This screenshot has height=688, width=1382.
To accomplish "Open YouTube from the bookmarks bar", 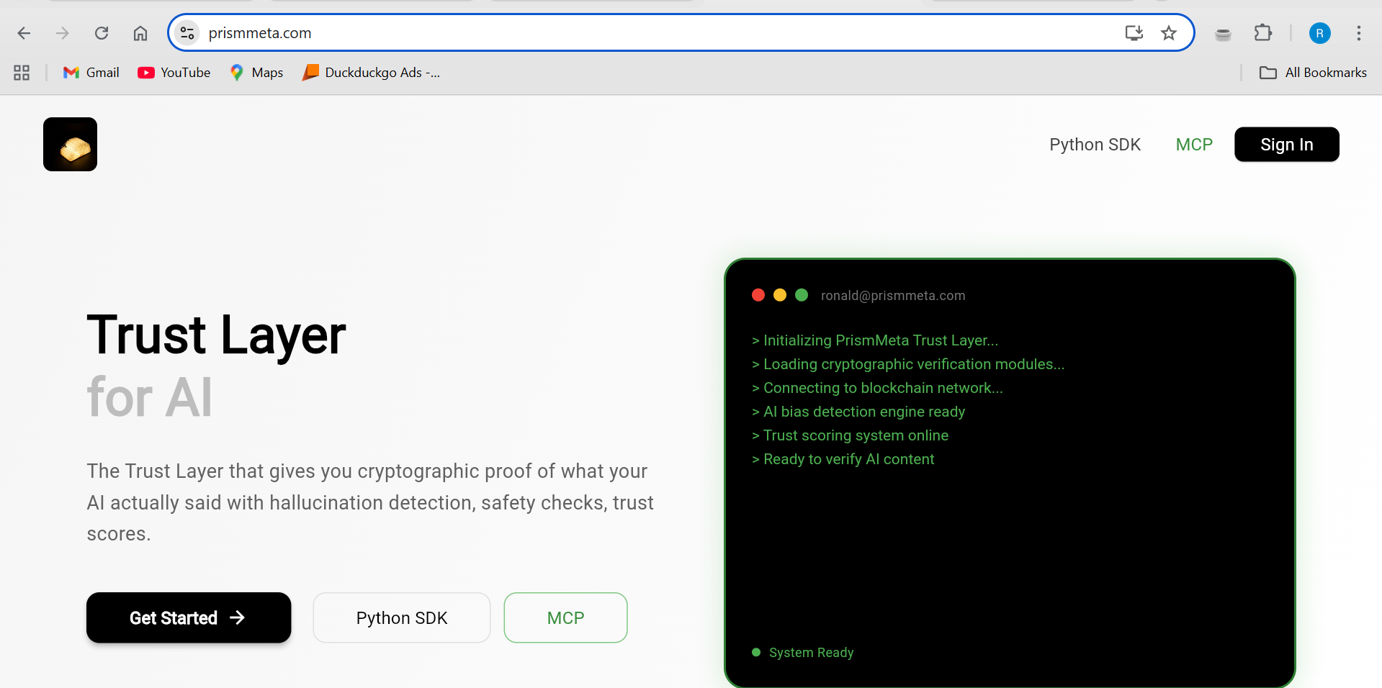I will point(173,72).
